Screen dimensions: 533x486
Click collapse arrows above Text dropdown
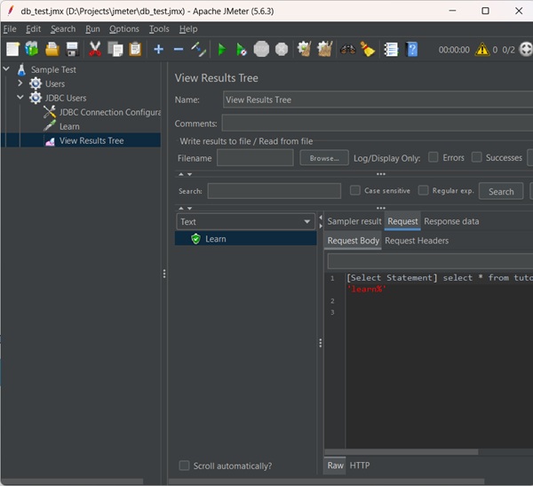point(186,208)
